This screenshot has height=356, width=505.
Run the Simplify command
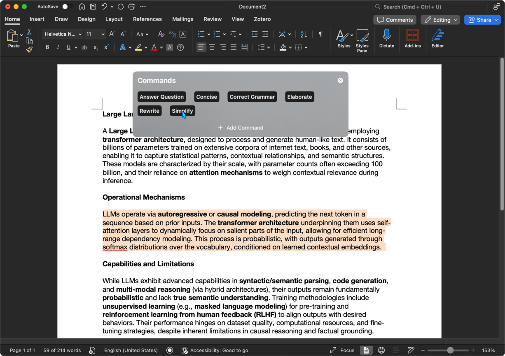(x=182, y=111)
